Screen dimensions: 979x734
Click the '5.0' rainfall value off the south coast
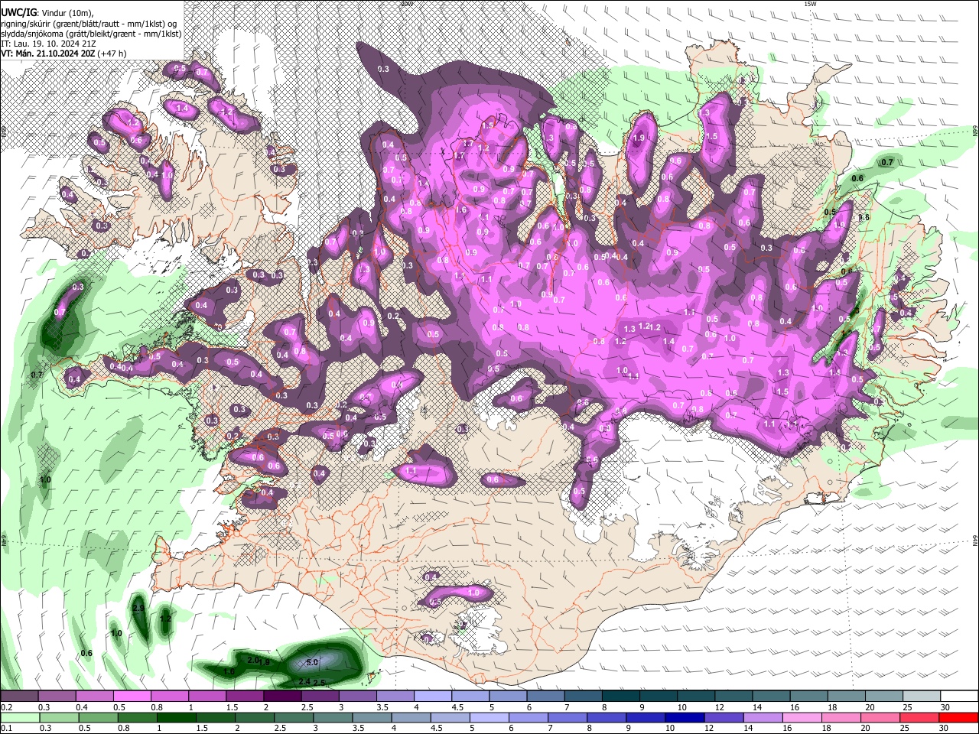(312, 662)
